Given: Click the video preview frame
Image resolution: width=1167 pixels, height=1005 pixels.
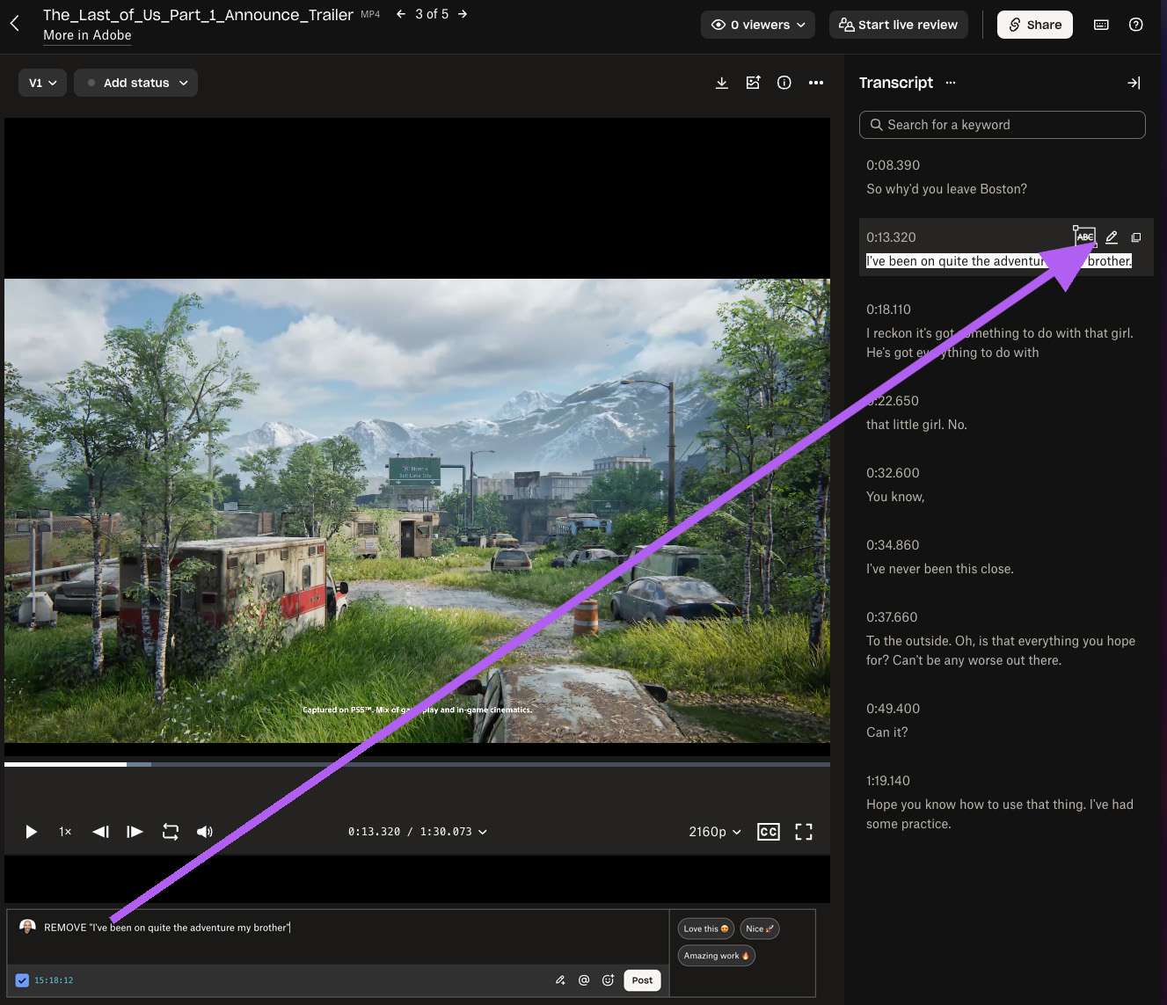Looking at the screenshot, I should point(417,510).
